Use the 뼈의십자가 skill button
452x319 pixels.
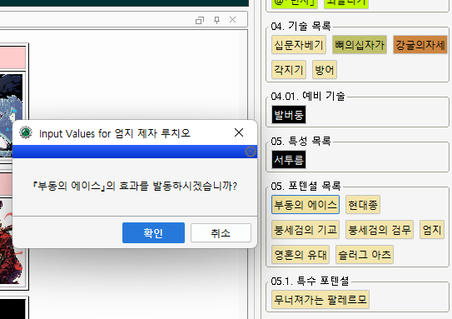[360, 45]
